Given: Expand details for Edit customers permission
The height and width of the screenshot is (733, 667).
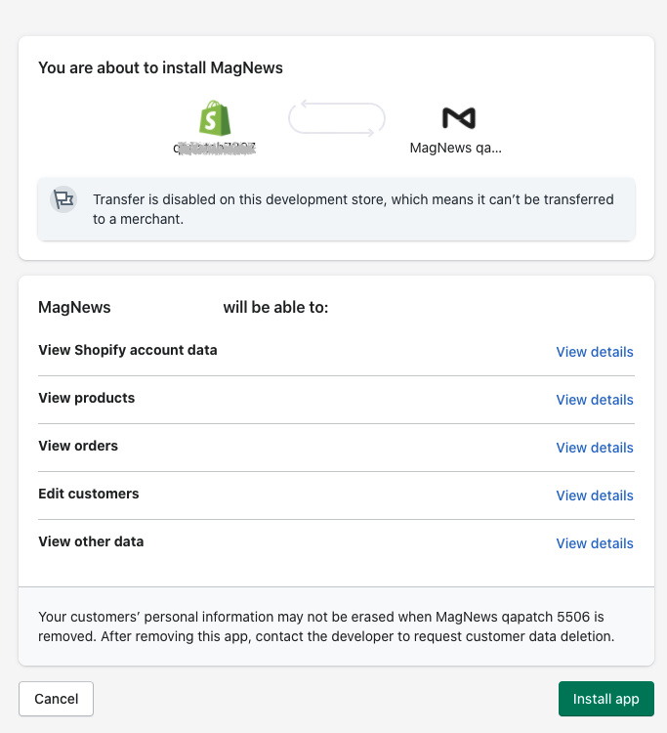Looking at the screenshot, I should click(x=594, y=496).
